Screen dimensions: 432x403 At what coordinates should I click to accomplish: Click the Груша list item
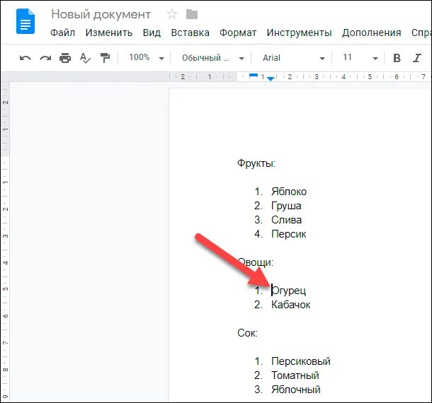(286, 206)
